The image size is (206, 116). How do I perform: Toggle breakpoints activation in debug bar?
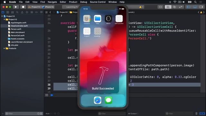pos(51,95)
